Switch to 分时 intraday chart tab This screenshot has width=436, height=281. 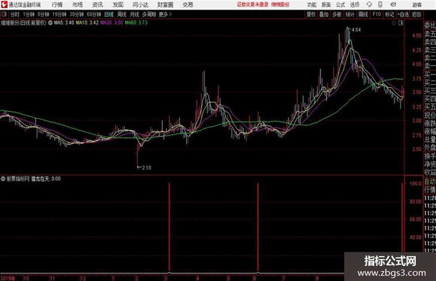(15, 14)
